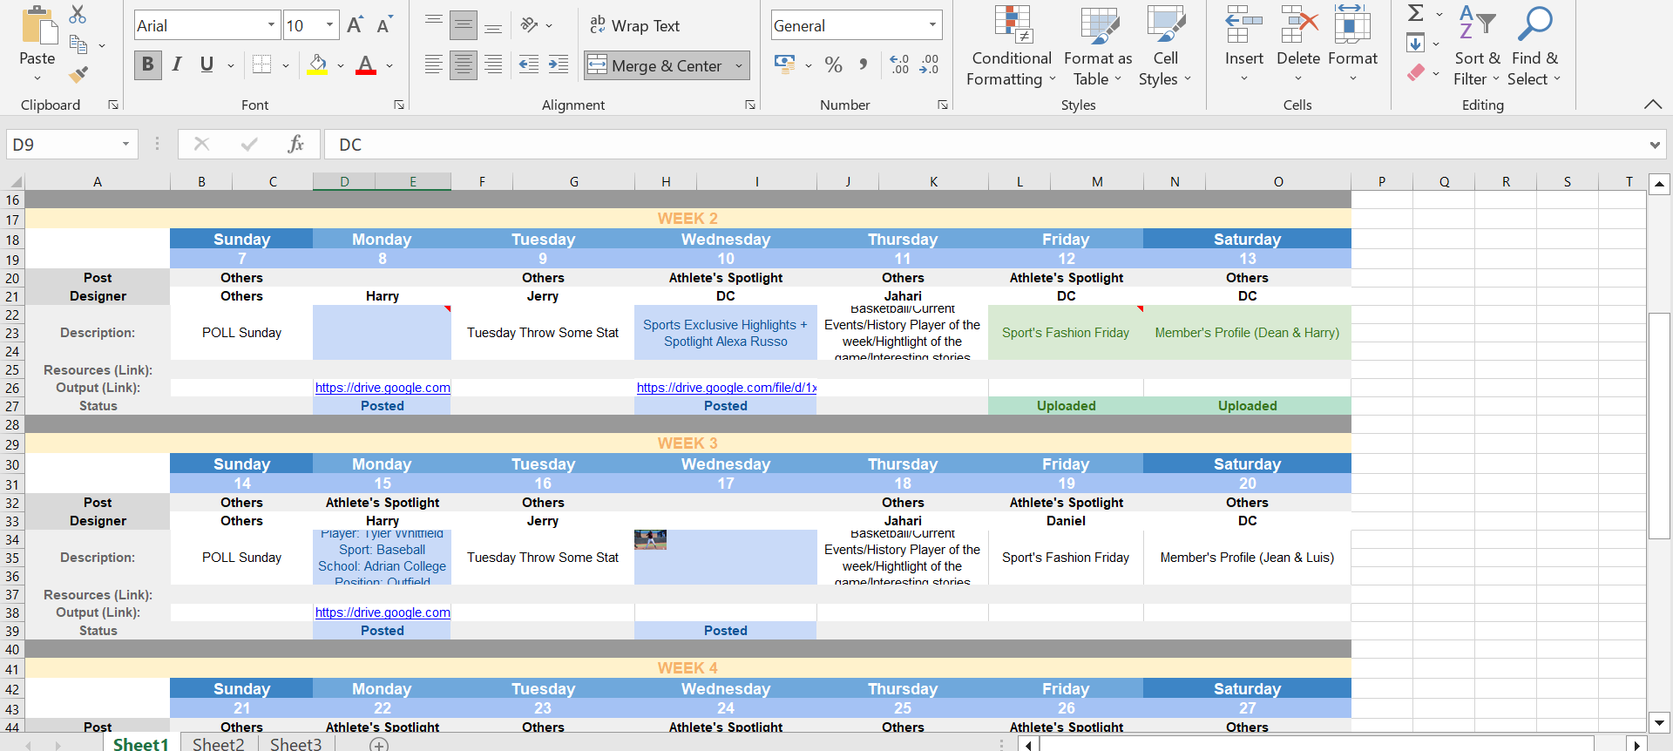Increase the indent level

click(x=559, y=64)
